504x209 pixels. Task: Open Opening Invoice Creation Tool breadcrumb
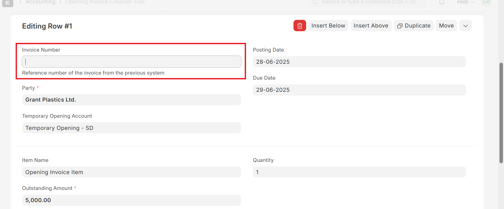pos(105,2)
